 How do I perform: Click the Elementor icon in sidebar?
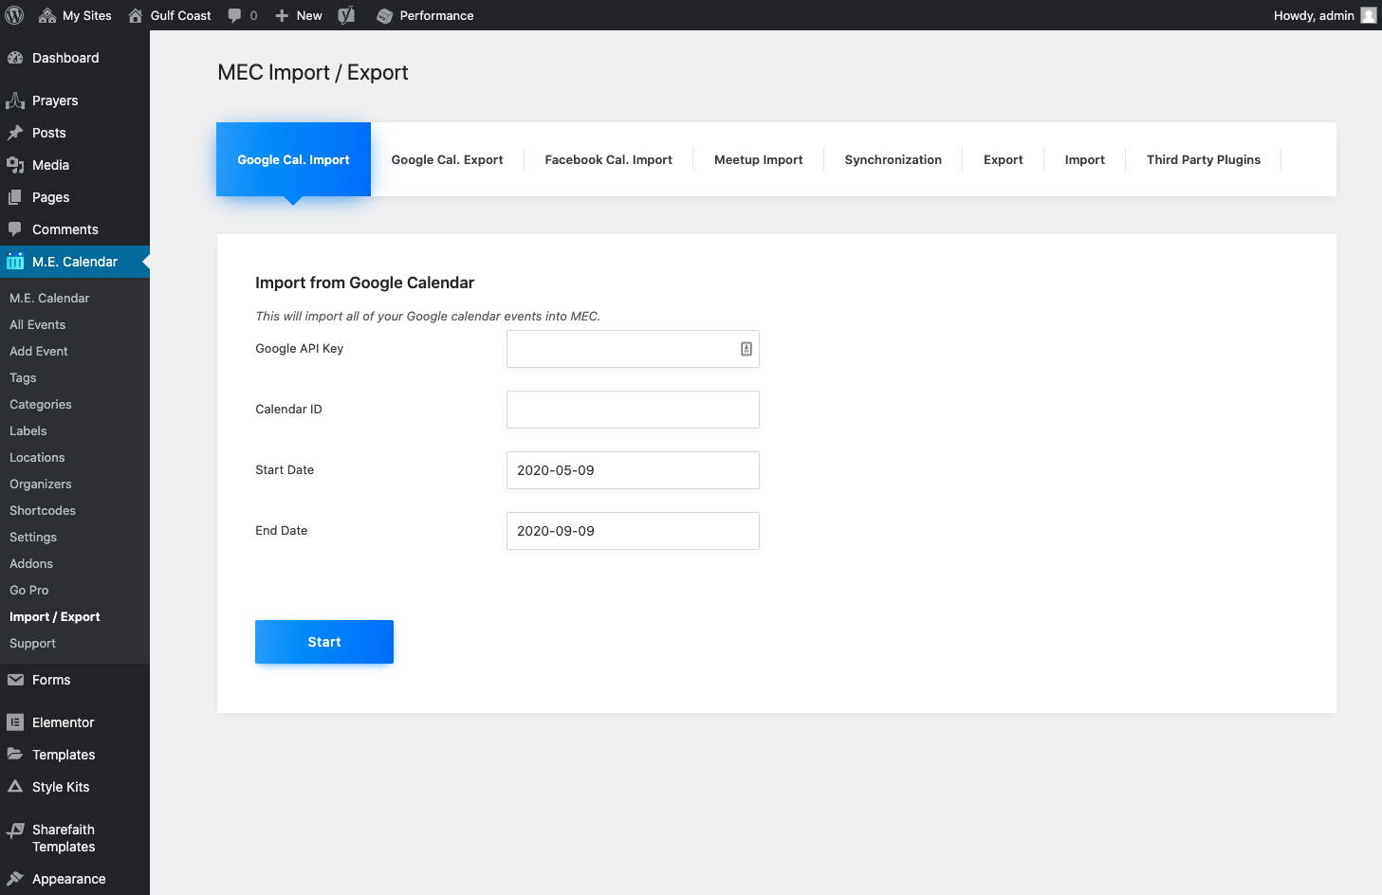(15, 722)
